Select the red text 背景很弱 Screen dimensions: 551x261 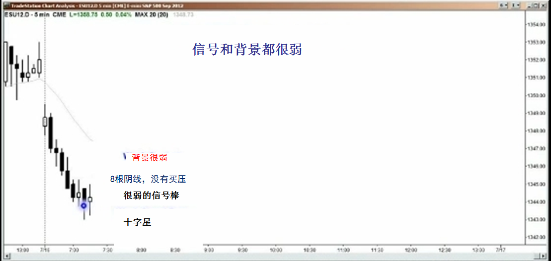pos(149,158)
